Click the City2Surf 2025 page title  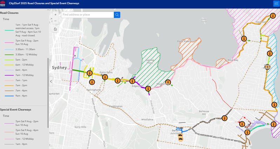[x=44, y=3]
